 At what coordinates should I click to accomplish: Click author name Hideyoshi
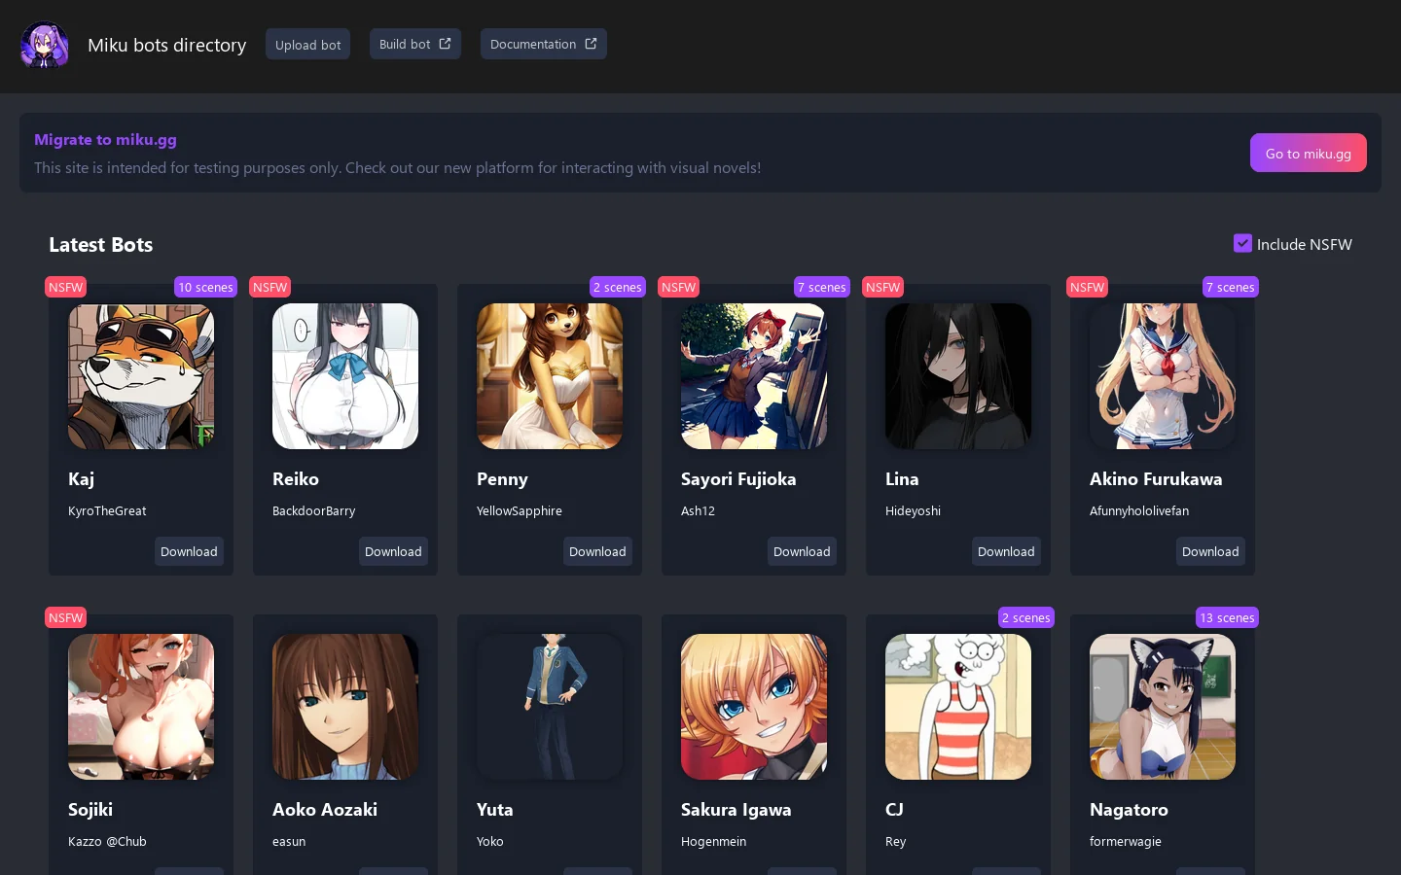tap(913, 510)
